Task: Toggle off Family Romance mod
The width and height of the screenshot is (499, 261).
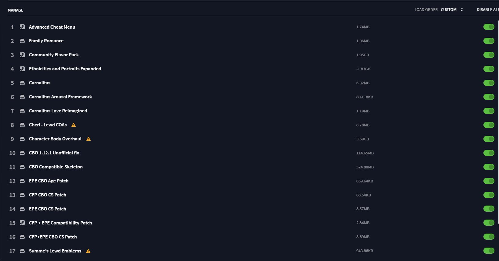Action: pyautogui.click(x=489, y=41)
